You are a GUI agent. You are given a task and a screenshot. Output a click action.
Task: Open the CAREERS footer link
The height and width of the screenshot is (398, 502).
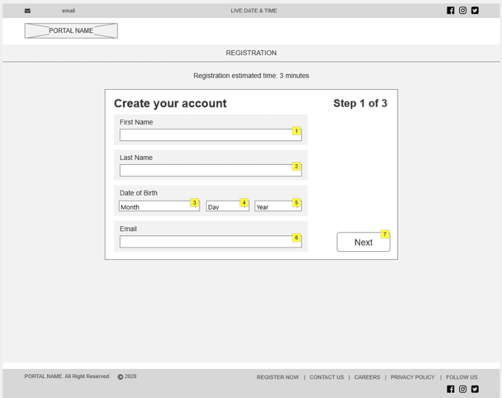367,377
